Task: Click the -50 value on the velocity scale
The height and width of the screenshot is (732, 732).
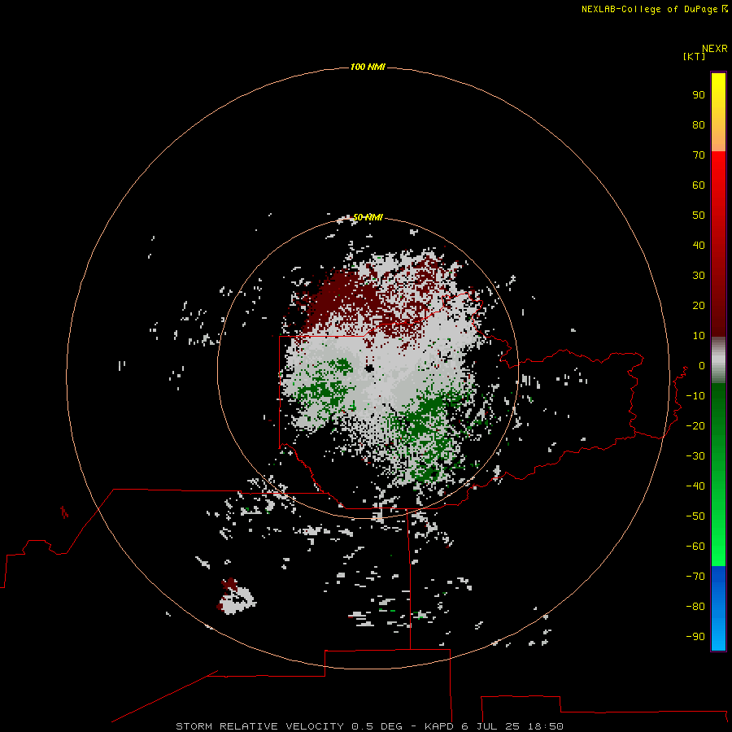Action: point(695,516)
